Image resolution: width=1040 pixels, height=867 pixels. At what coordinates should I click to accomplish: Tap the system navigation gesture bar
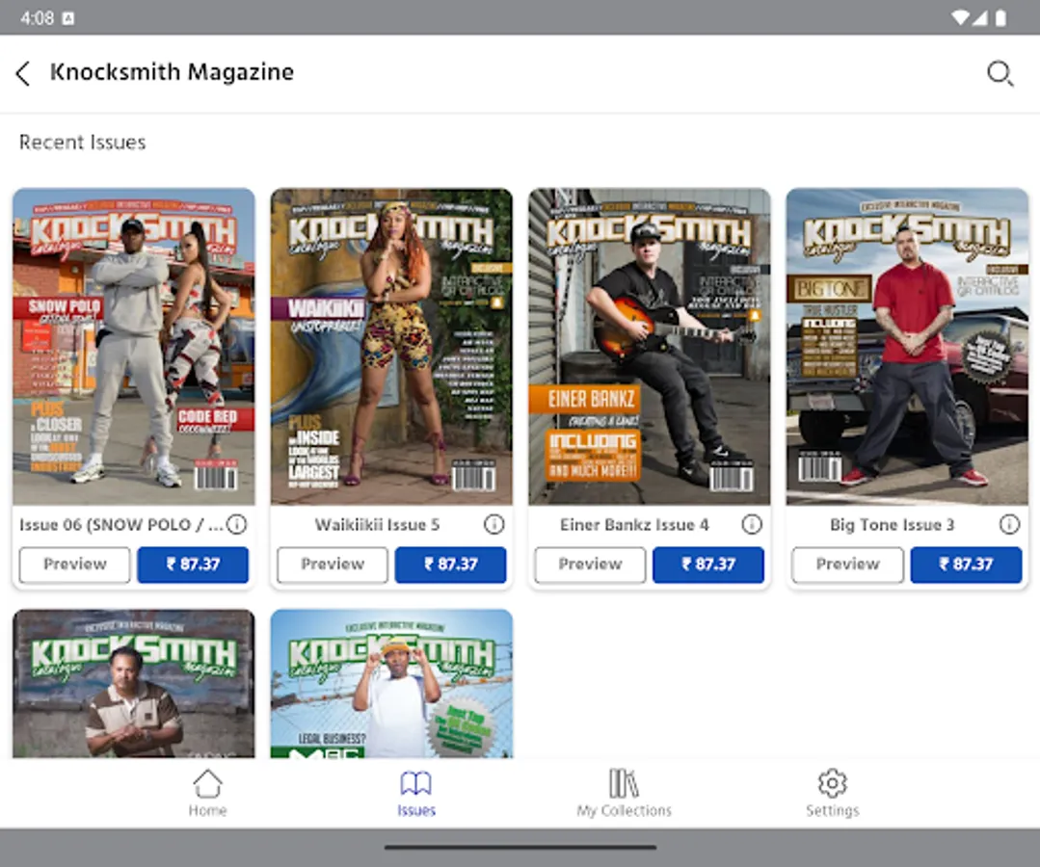[520, 847]
